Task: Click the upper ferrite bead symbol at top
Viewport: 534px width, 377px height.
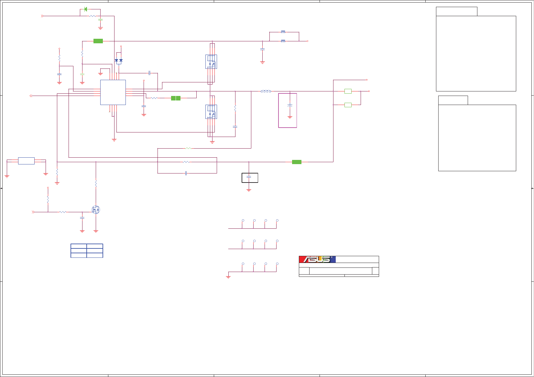Action: (x=283, y=32)
